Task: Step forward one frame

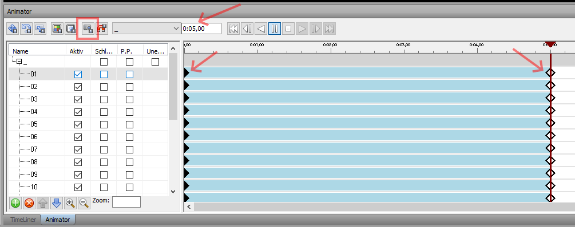Action: (x=315, y=29)
